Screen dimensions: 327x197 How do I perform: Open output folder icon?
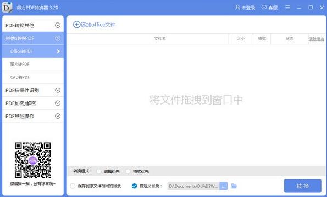click(x=234, y=186)
